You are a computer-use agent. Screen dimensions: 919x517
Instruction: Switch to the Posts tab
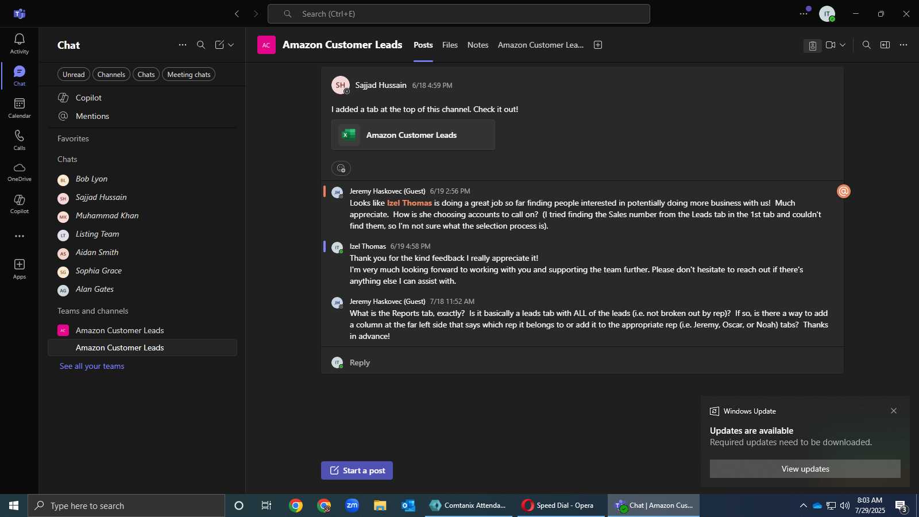tap(423, 45)
